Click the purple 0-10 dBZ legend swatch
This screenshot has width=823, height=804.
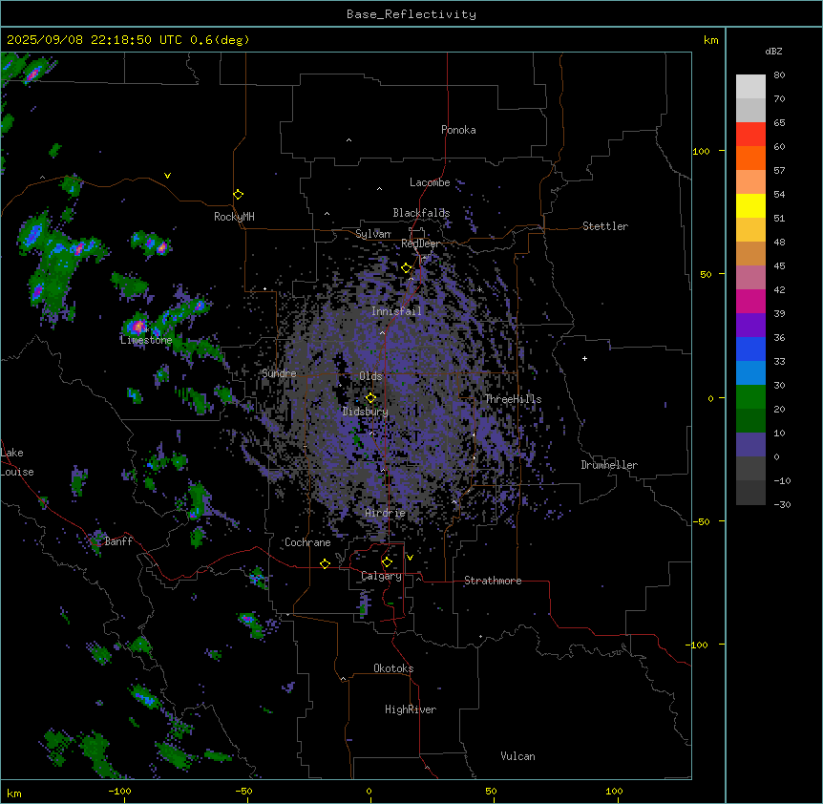(x=750, y=445)
